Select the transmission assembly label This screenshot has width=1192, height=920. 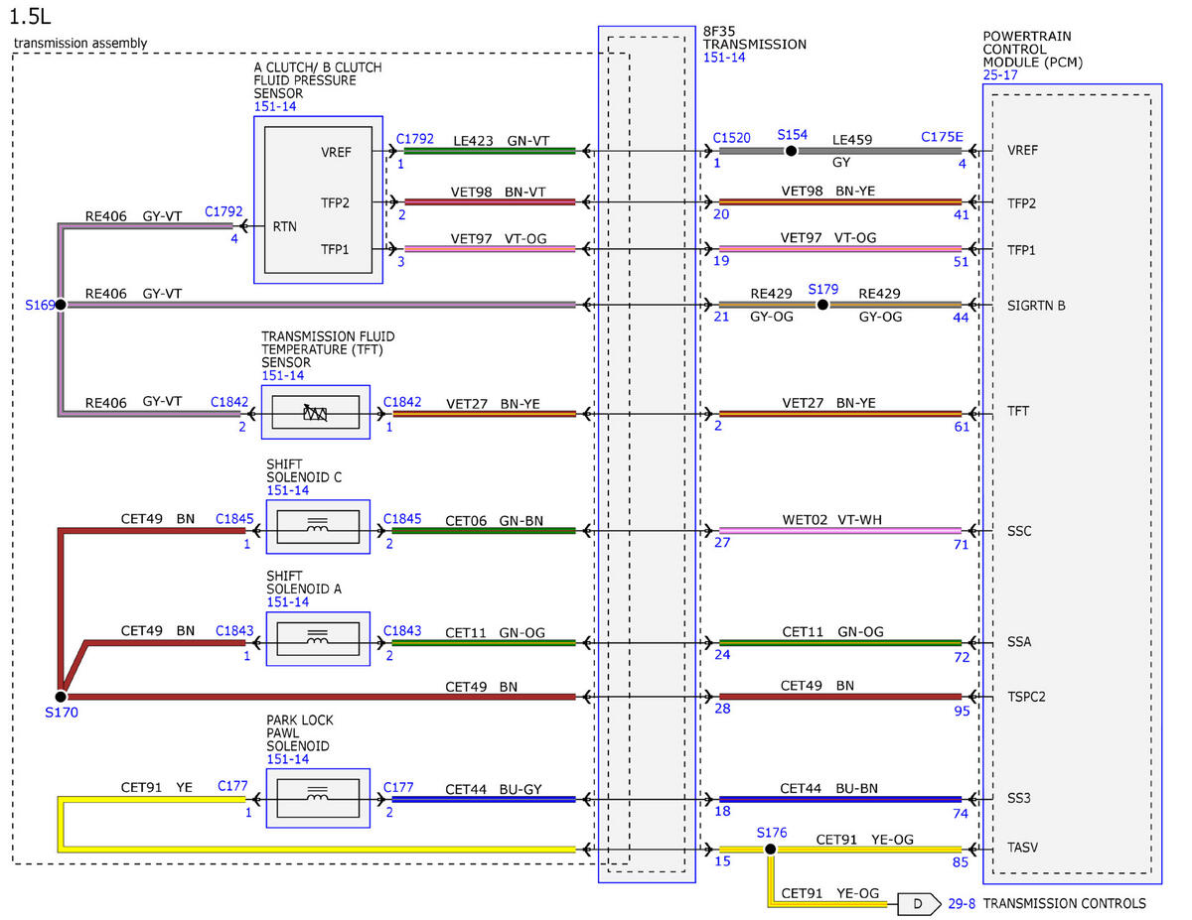click(x=80, y=43)
